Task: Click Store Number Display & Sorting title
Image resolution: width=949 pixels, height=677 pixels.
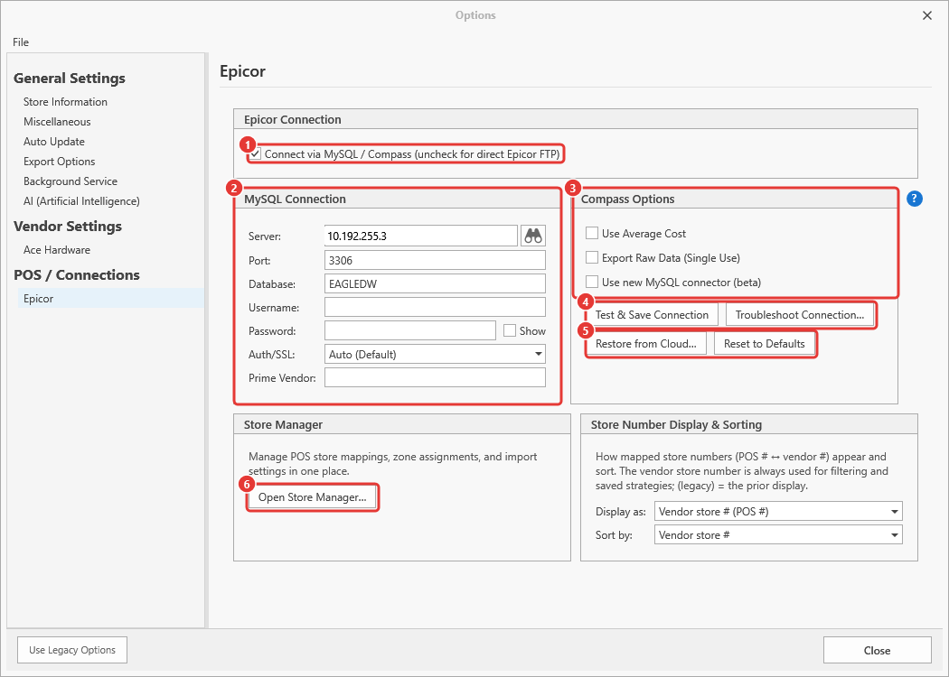Action: (x=676, y=424)
